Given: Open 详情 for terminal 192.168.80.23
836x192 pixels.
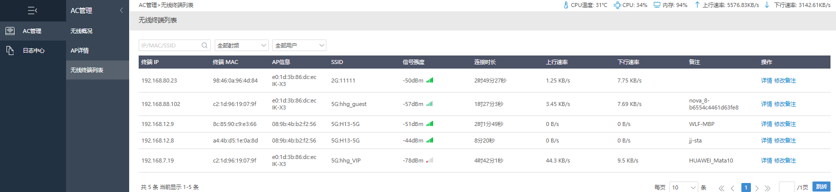Looking at the screenshot, I should pos(766,80).
